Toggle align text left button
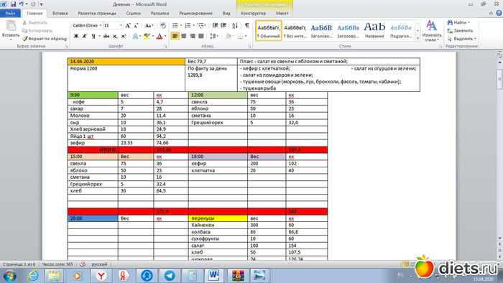The image size is (503, 283). (175, 36)
